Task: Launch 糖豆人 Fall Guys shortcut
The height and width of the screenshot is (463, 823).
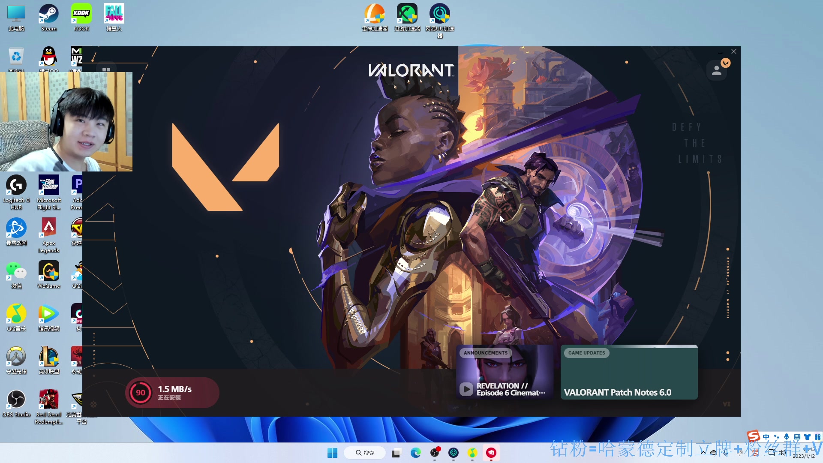Action: click(x=114, y=18)
